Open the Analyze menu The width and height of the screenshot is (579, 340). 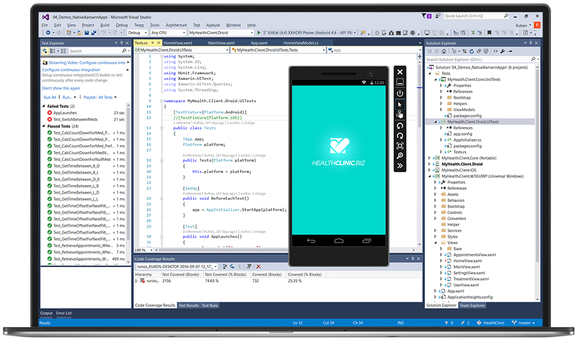coord(213,25)
